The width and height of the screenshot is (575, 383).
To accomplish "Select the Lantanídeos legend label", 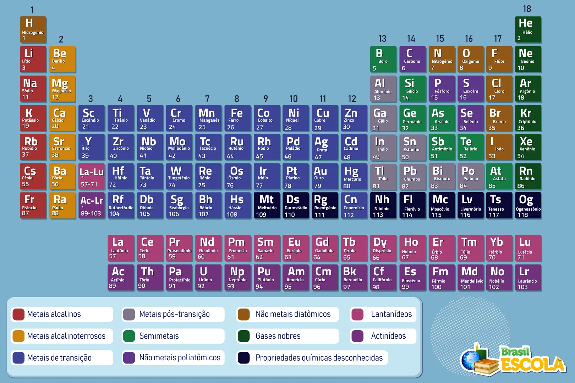I will [391, 314].
